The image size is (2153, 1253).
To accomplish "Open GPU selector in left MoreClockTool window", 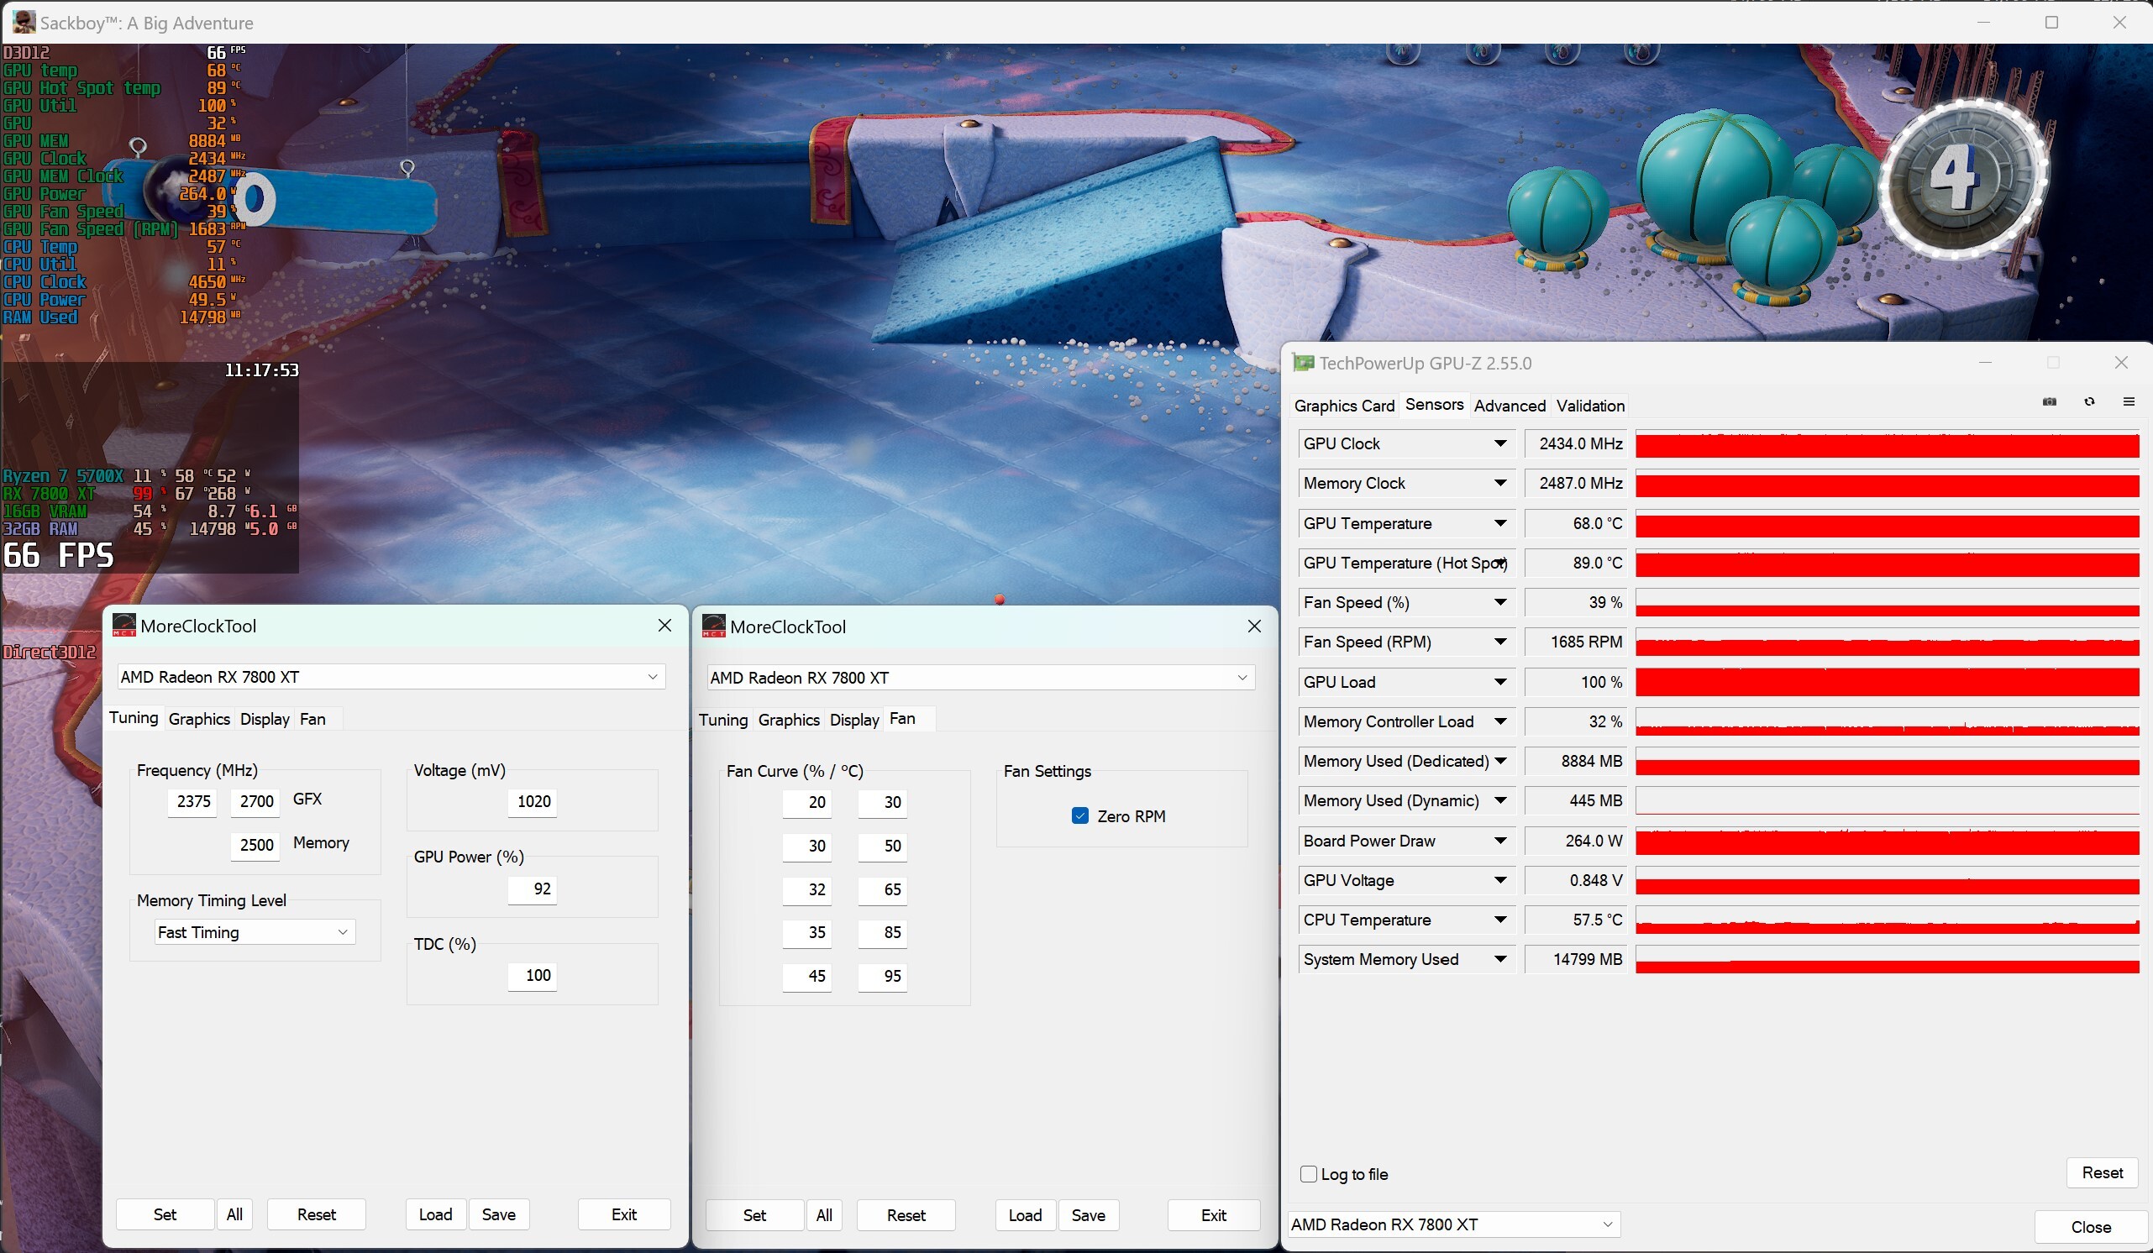I will click(391, 676).
